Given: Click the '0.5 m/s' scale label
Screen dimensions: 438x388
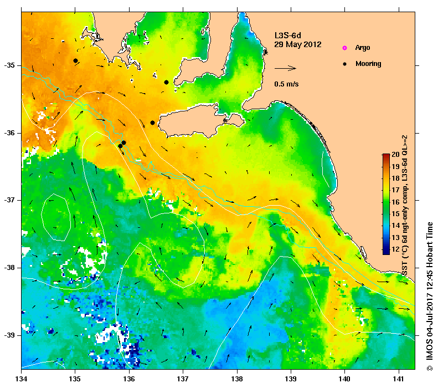Looking at the screenshot, I should 286,84.
